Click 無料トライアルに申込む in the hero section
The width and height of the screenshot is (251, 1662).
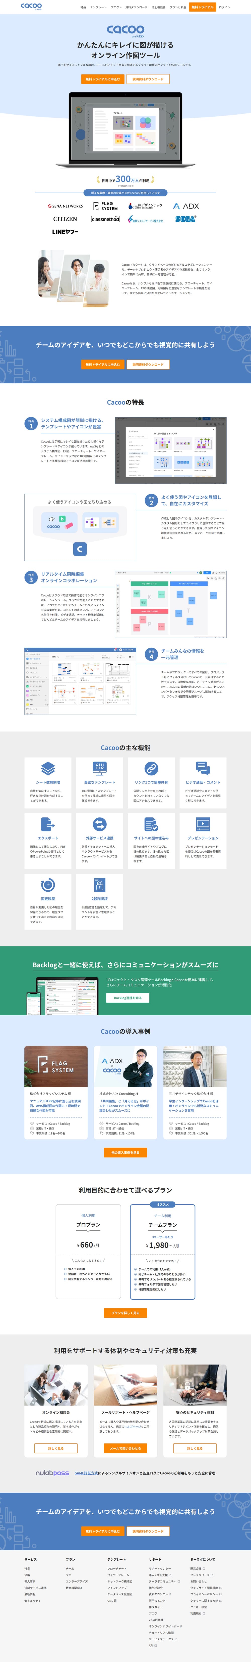[x=102, y=79]
